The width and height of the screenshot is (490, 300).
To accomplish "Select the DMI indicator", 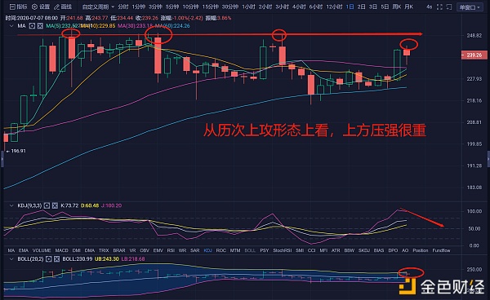I will pyautogui.click(x=77, y=250).
